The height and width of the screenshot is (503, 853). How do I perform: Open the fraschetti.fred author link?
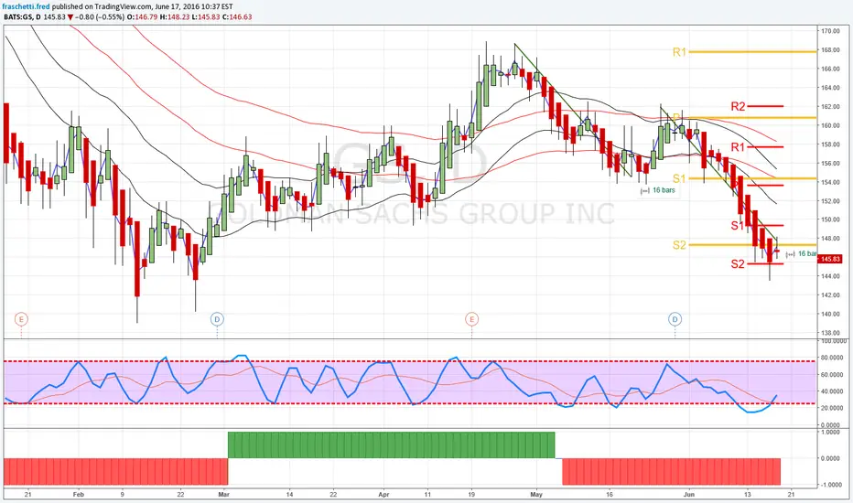(27, 6)
